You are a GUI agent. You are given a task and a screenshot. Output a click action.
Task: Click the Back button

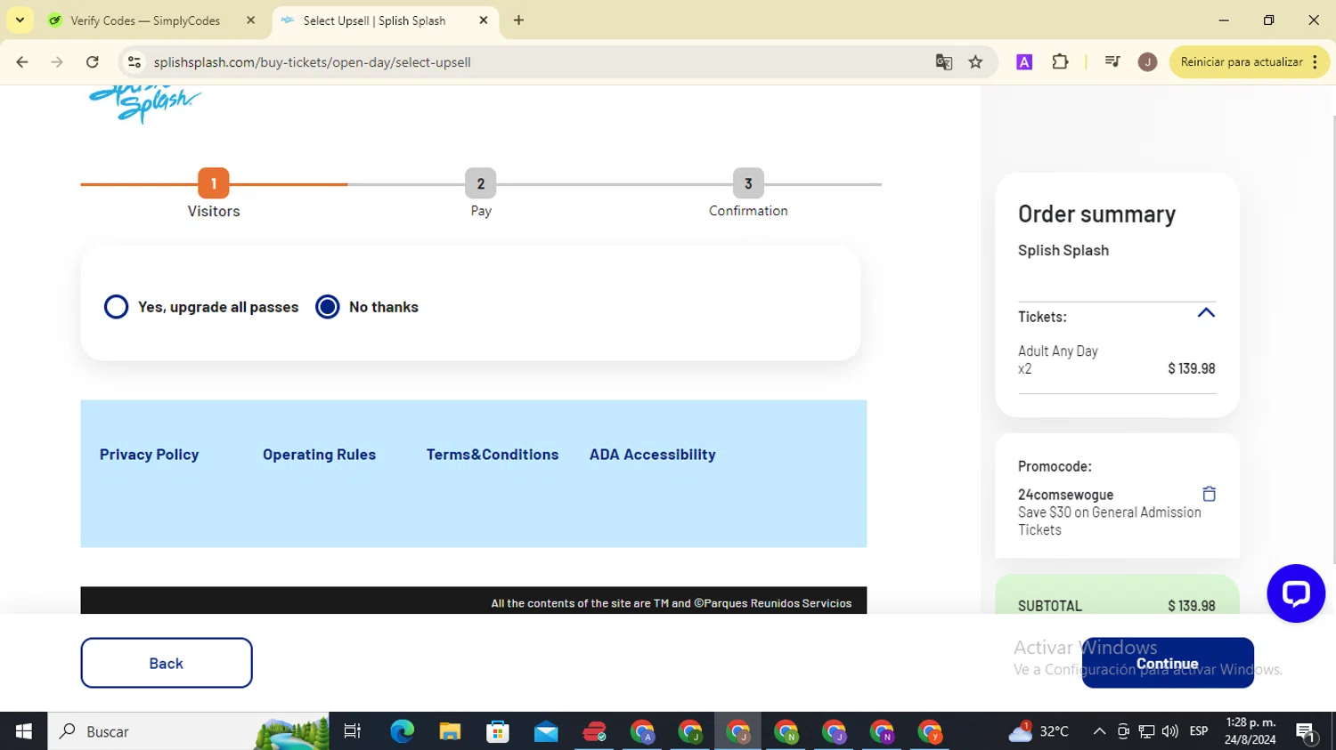pos(167,663)
